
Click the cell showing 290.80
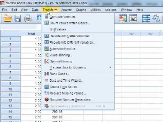coord(52,117)
